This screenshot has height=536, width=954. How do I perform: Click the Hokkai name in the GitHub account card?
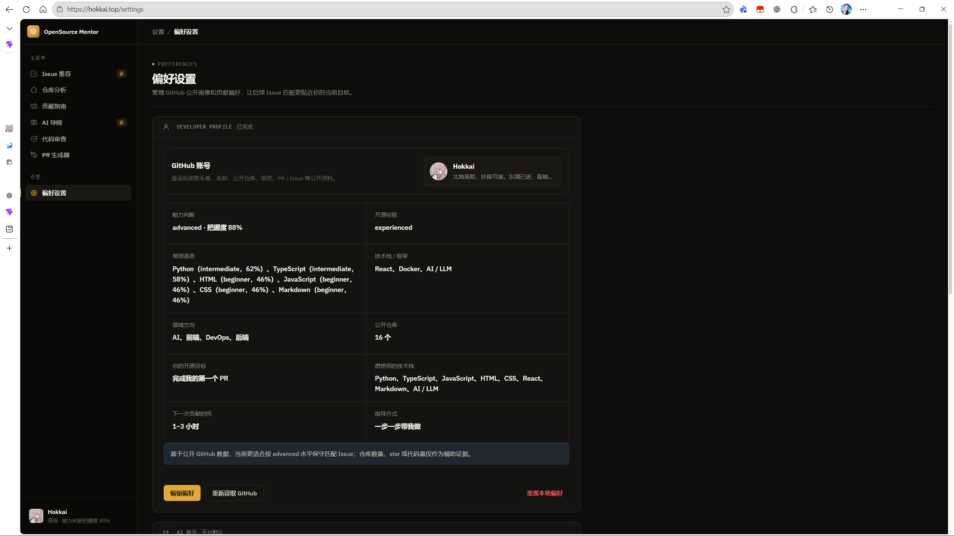(463, 166)
